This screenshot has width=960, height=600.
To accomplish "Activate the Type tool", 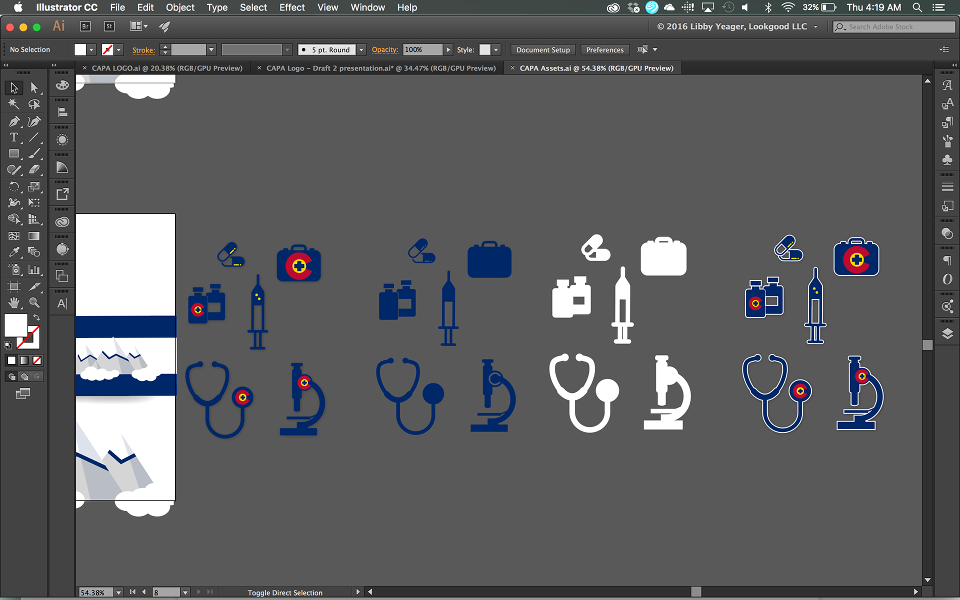I will tap(13, 137).
